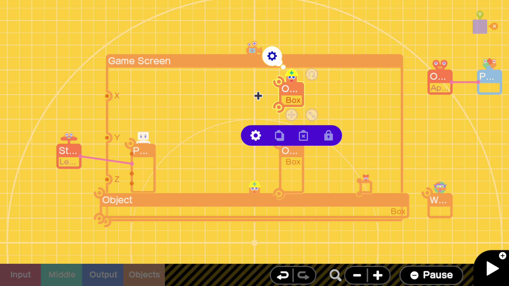Open the Middle nodon tab
Image resolution: width=509 pixels, height=286 pixels.
(62, 275)
